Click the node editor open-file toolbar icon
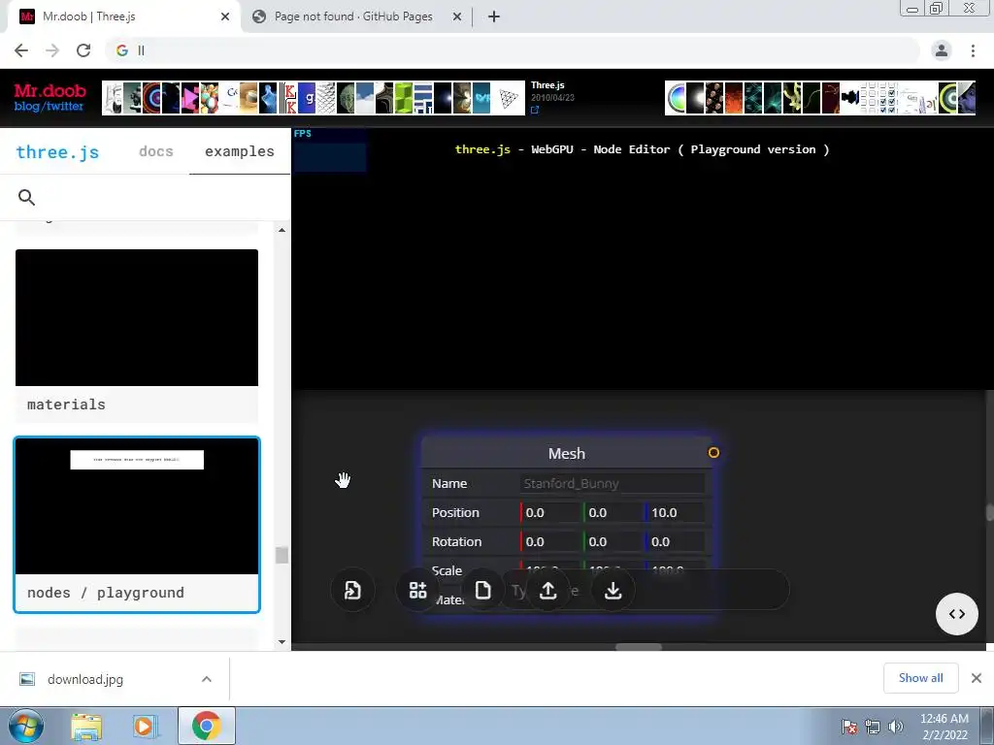This screenshot has height=745, width=994. point(352,591)
